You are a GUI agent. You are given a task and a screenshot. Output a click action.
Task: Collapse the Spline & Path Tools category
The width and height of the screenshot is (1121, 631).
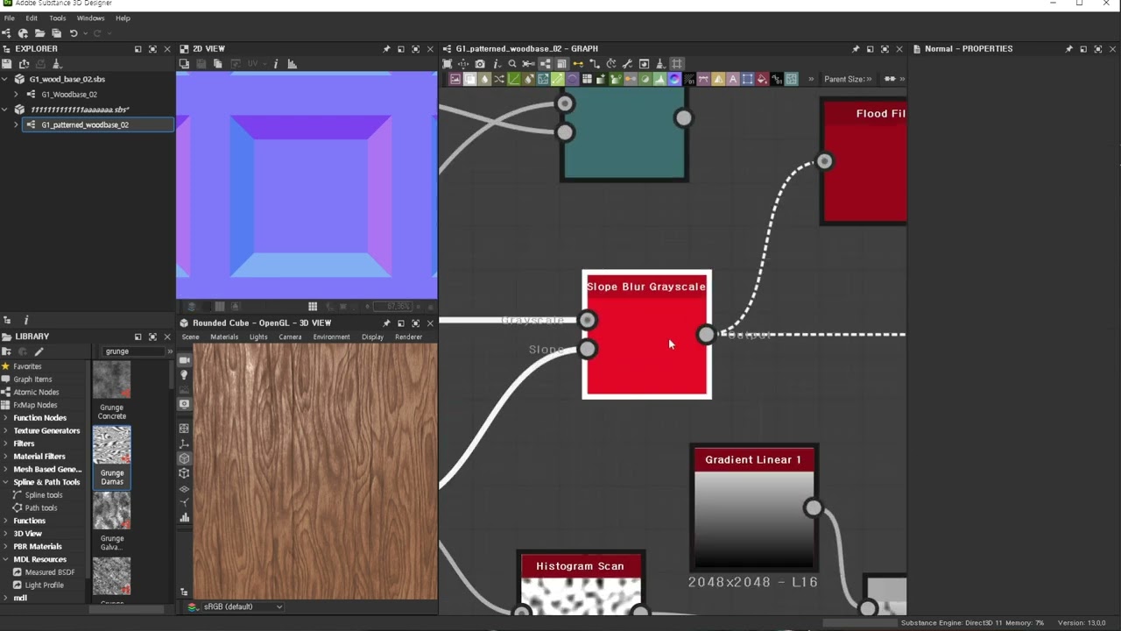click(5, 482)
